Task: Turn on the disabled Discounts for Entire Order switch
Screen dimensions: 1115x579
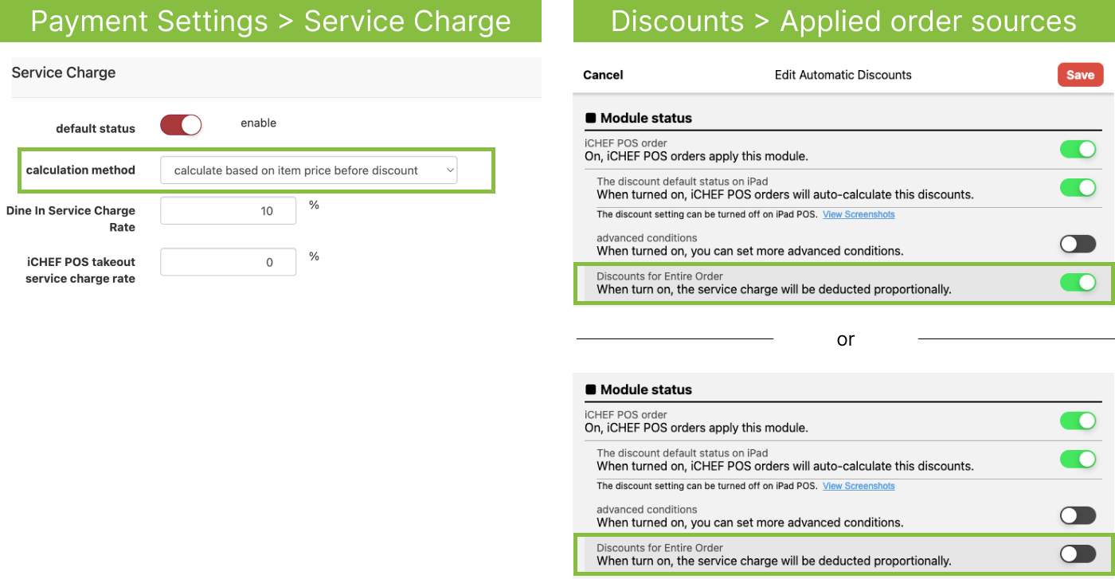Action: (1078, 554)
